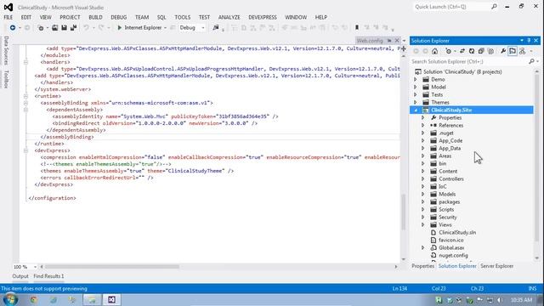Image resolution: width=544 pixels, height=306 pixels.
Task: Open the Output window tab
Action: (x=20, y=276)
